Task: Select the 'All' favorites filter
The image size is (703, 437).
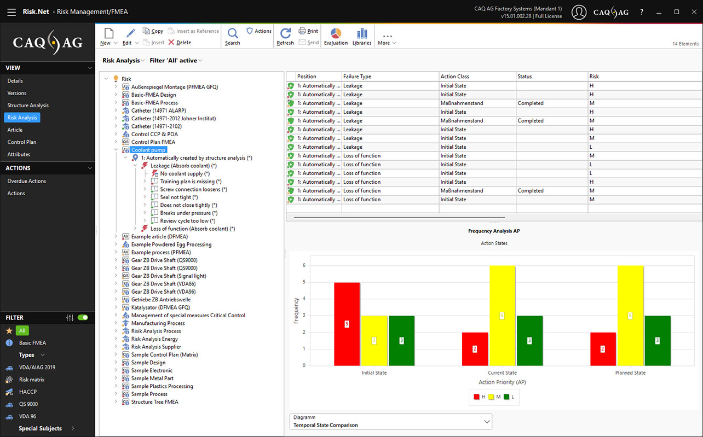Action: 22,331
